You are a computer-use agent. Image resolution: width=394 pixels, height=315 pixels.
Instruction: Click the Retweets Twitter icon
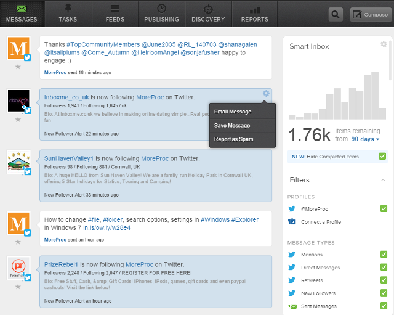(292, 280)
